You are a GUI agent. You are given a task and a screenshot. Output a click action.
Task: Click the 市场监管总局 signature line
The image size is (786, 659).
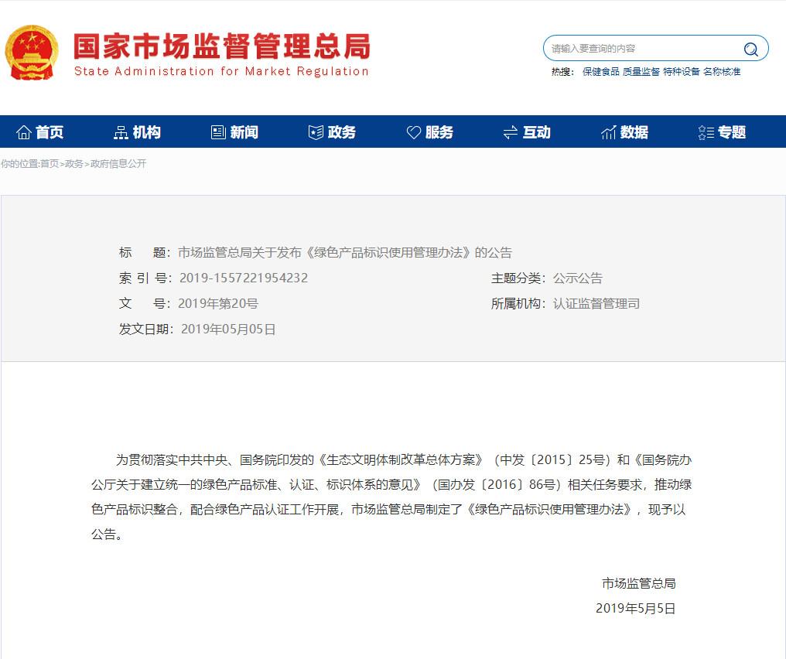coord(639,583)
